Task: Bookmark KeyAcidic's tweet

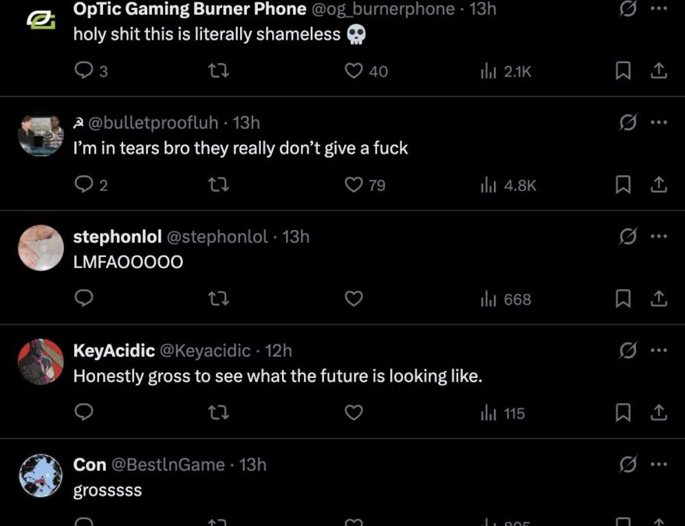Action: click(x=623, y=413)
